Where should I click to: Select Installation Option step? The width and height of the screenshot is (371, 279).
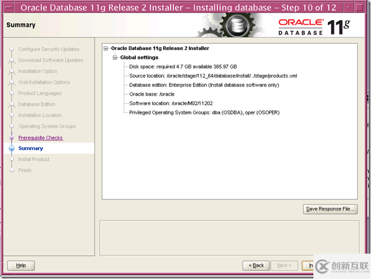pos(37,71)
